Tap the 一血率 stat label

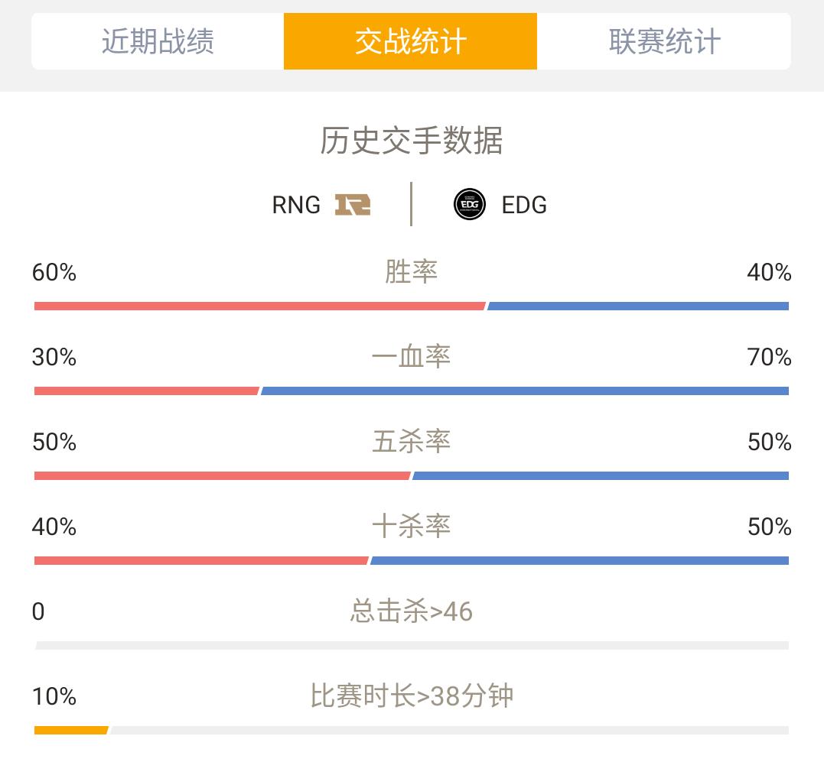[411, 357]
